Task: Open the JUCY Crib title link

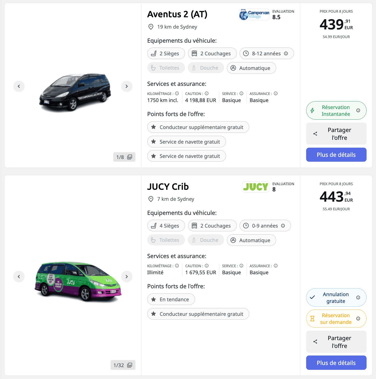Action: pos(168,187)
